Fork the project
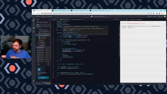 44,16
